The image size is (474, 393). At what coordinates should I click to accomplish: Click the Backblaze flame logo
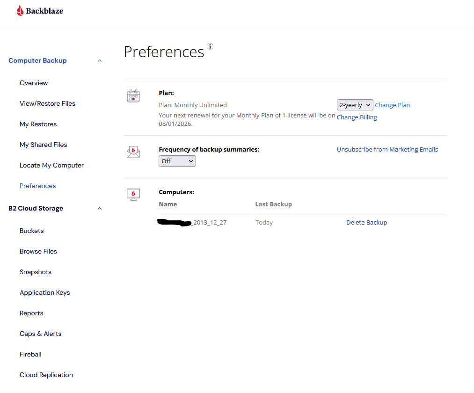point(20,11)
